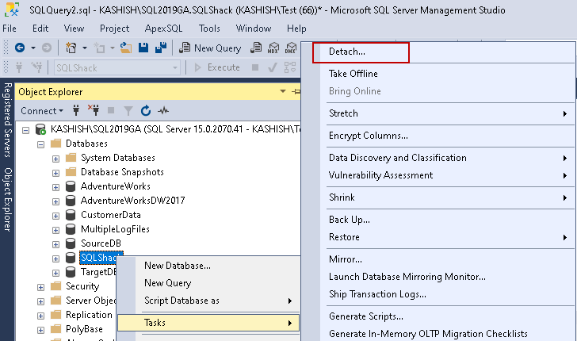Click the Open File folder icon

pyautogui.click(x=127, y=48)
